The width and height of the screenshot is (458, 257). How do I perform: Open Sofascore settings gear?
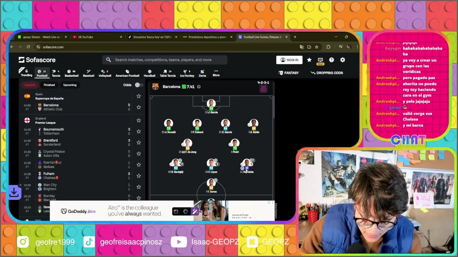pos(343,60)
